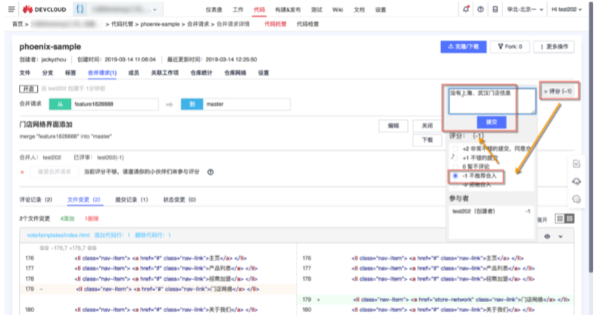Viewport: 594px width, 315px height.
Task: Open vote/templates/index.html file link
Action: coord(58,235)
